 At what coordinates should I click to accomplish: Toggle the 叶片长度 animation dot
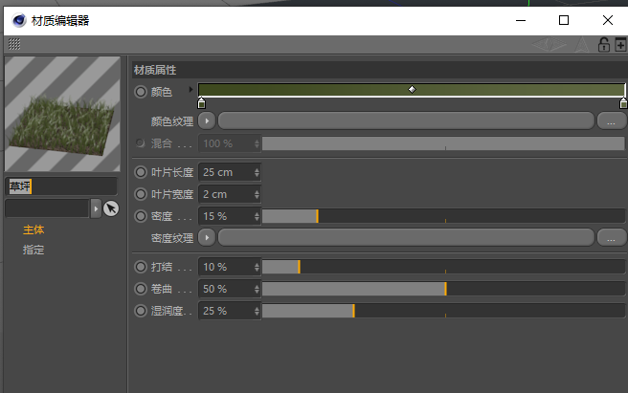pyautogui.click(x=140, y=172)
